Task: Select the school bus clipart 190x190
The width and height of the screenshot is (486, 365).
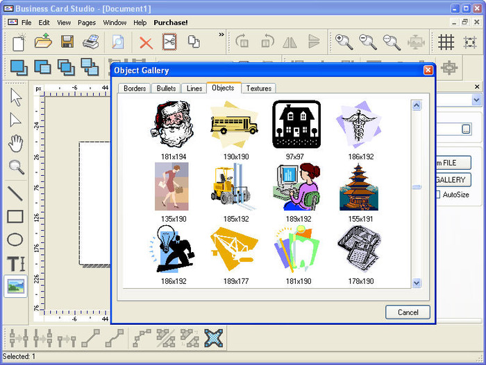Action: (x=235, y=124)
